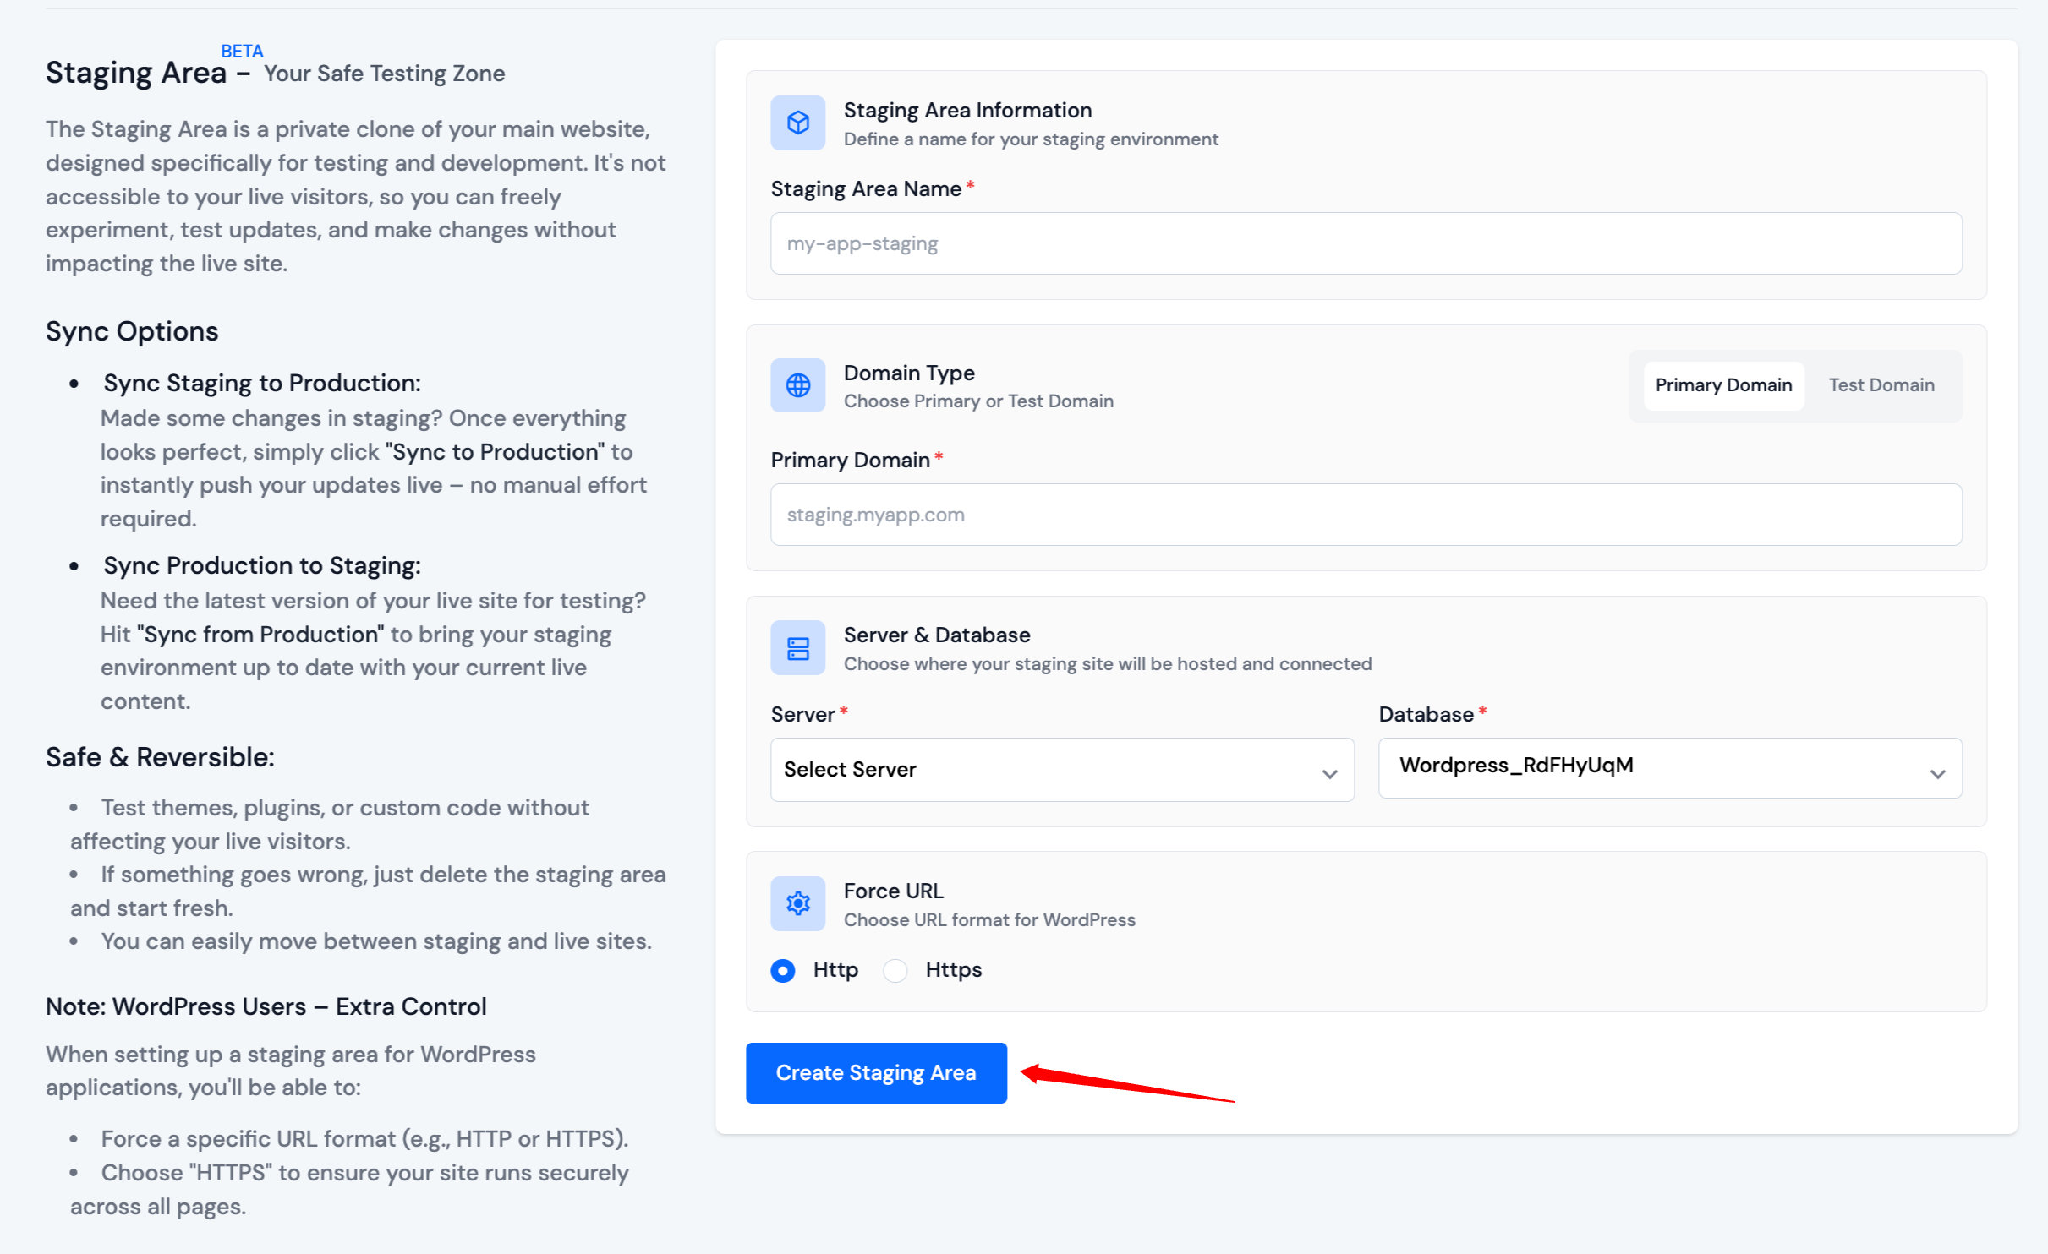Image resolution: width=2048 pixels, height=1254 pixels.
Task: Click the chevron arrow in Select Server box
Action: pos(1329,773)
